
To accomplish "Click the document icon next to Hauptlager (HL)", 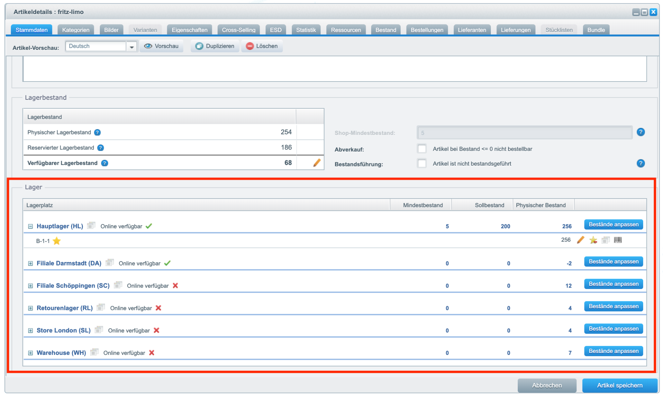I will (91, 226).
